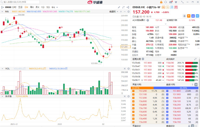200x127 pixels.
Task: Click the 通 stock connect badge
Action: [x=172, y=7]
